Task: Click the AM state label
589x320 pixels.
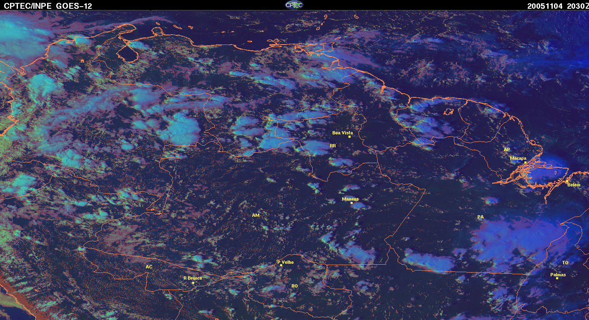Action: pyautogui.click(x=256, y=215)
